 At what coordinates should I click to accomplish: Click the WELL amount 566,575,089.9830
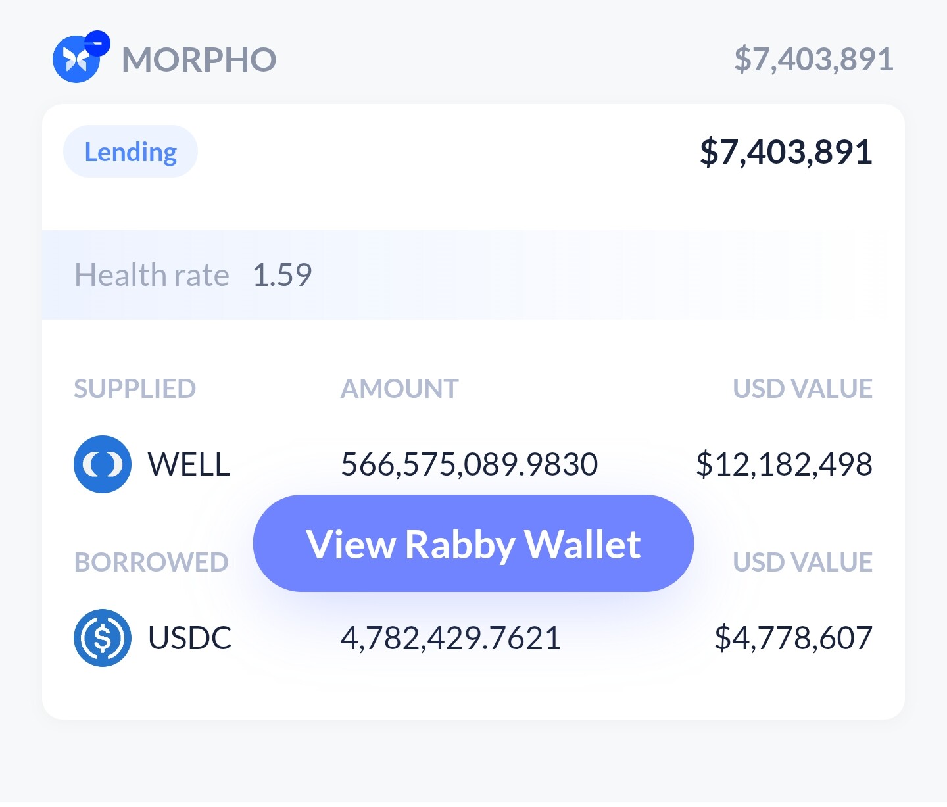pos(469,464)
